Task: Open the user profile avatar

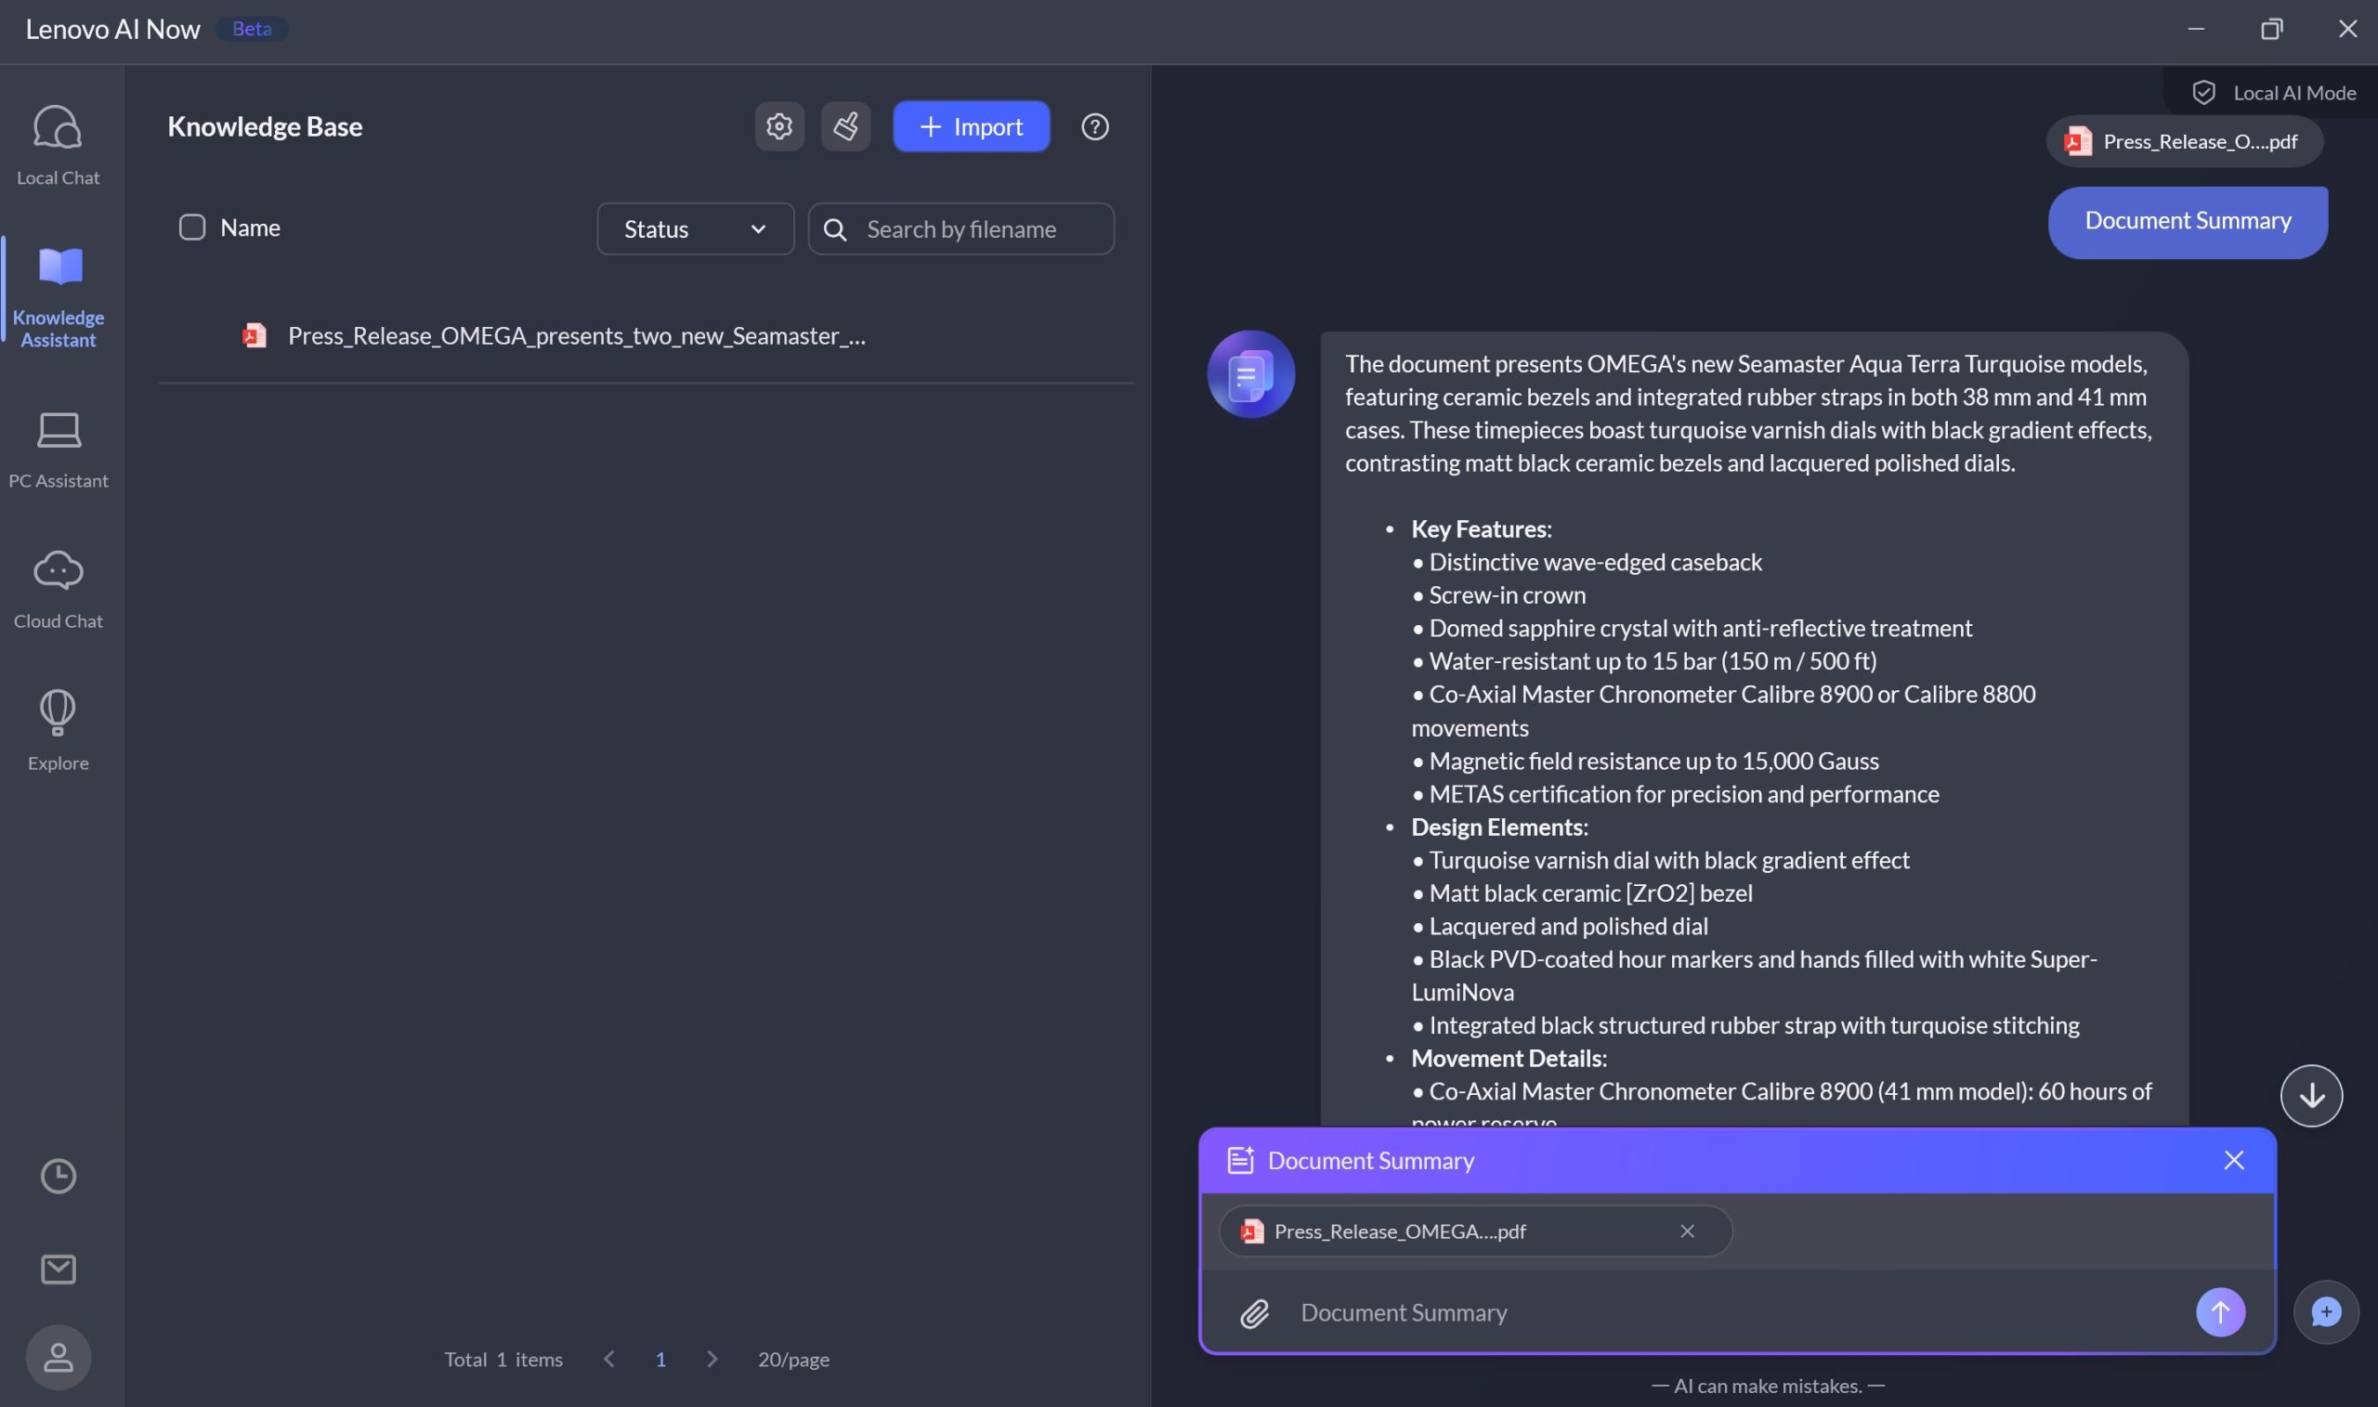Action: pos(58,1357)
